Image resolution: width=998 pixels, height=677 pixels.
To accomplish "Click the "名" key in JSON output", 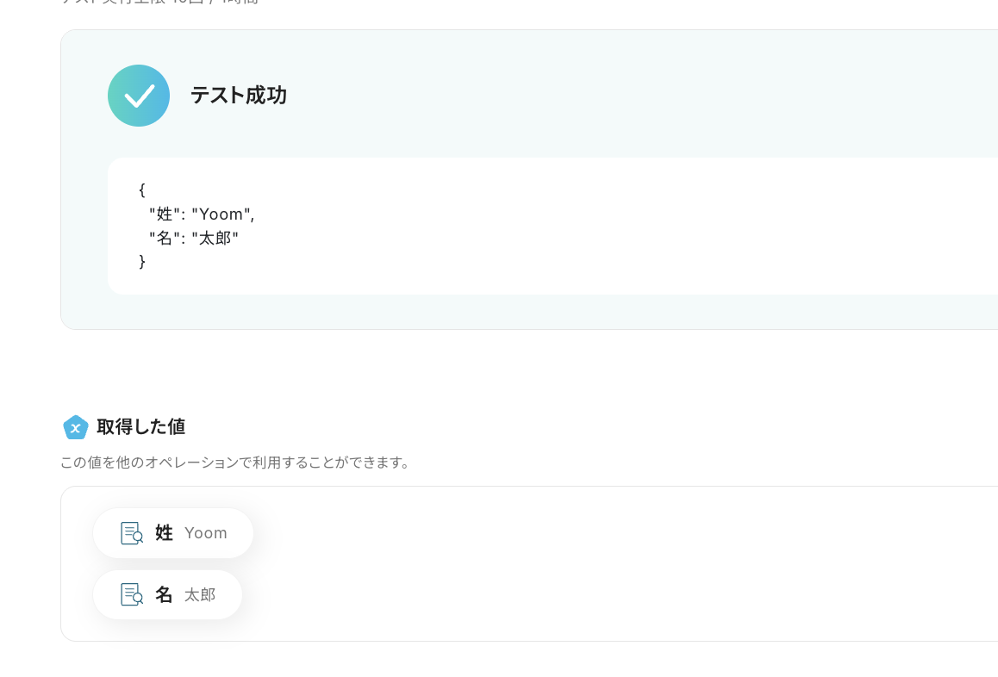I will click(165, 238).
